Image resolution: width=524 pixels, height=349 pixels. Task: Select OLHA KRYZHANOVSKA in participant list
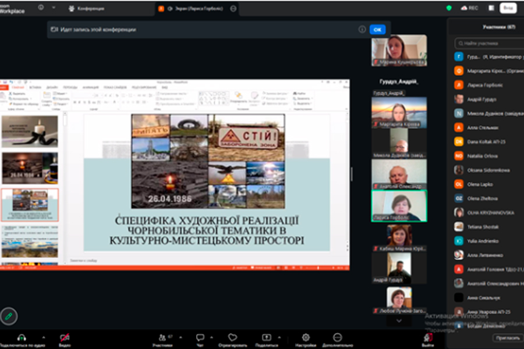489,213
